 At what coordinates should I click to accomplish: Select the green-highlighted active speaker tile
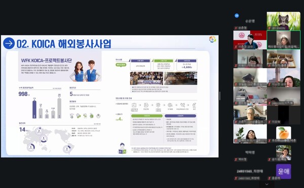[x=283, y=40]
